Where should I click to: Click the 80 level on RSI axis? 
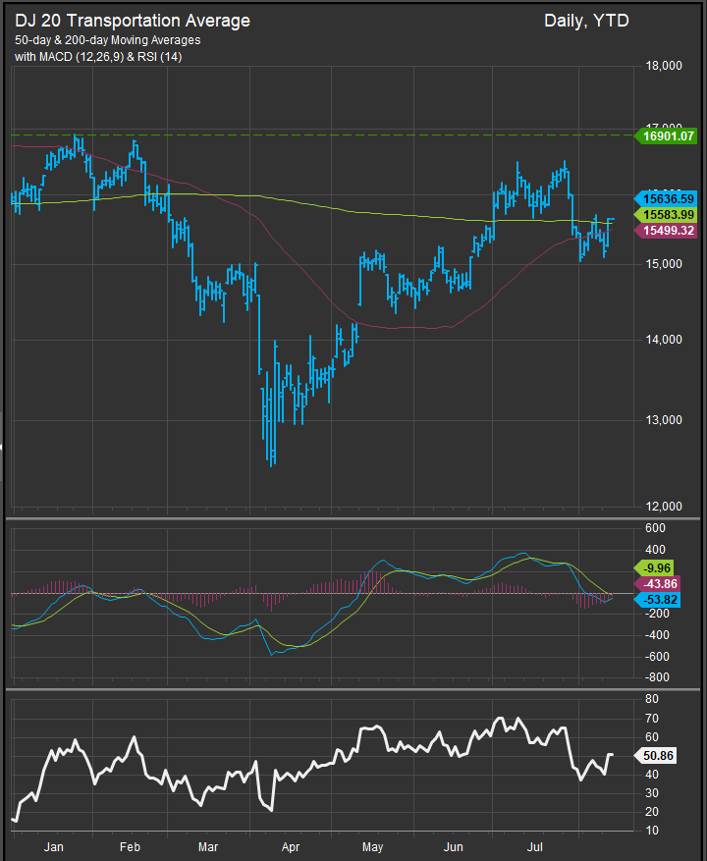tap(651, 699)
